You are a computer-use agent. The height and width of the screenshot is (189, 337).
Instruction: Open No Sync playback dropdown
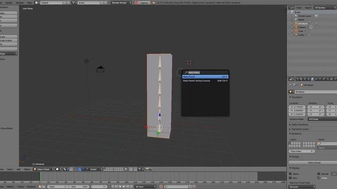145,187
